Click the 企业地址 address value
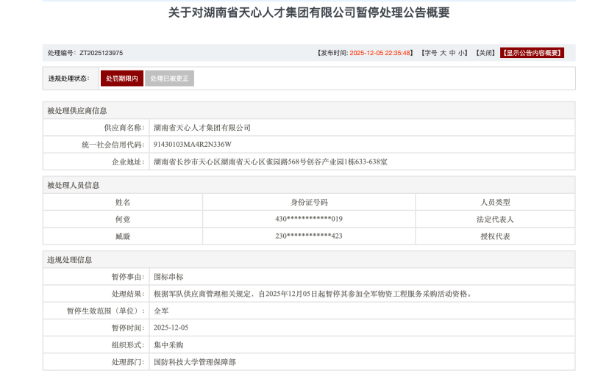 (270, 162)
